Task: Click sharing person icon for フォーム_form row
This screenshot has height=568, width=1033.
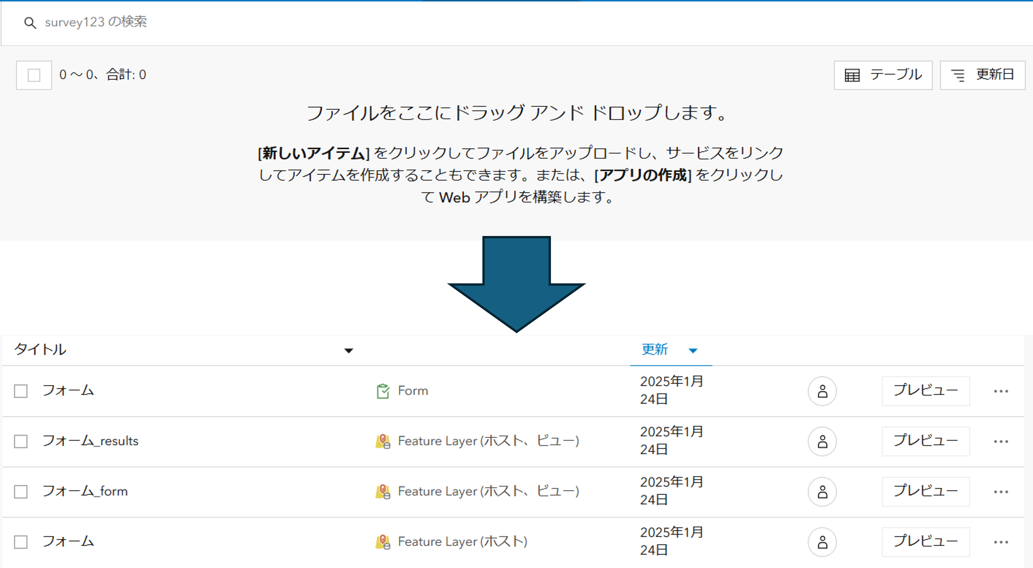Action: [x=822, y=492]
